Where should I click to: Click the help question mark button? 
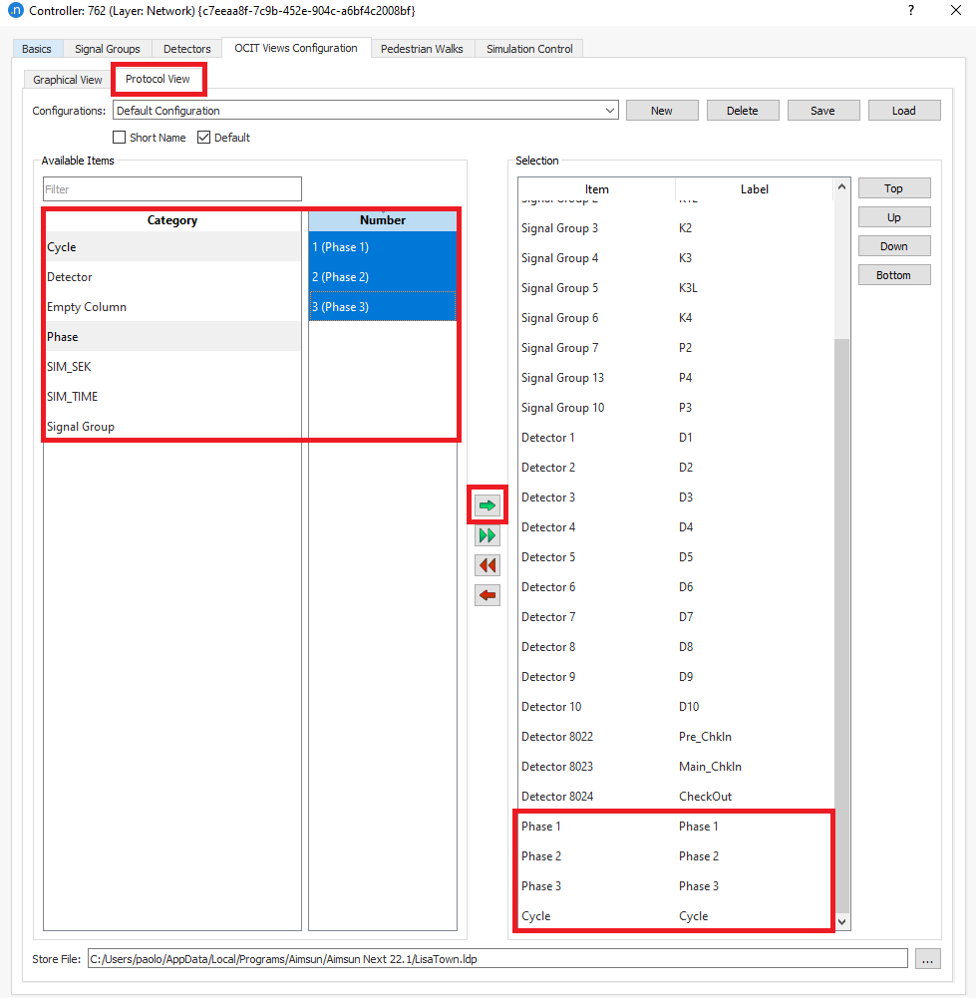[910, 10]
